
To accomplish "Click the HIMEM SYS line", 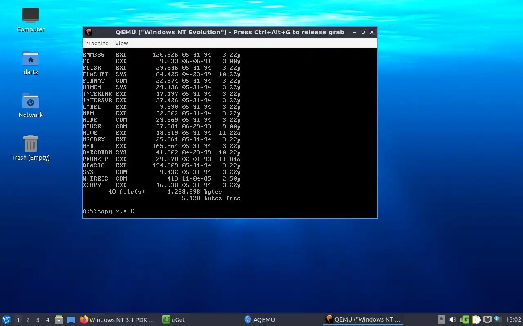I will click(x=162, y=87).
